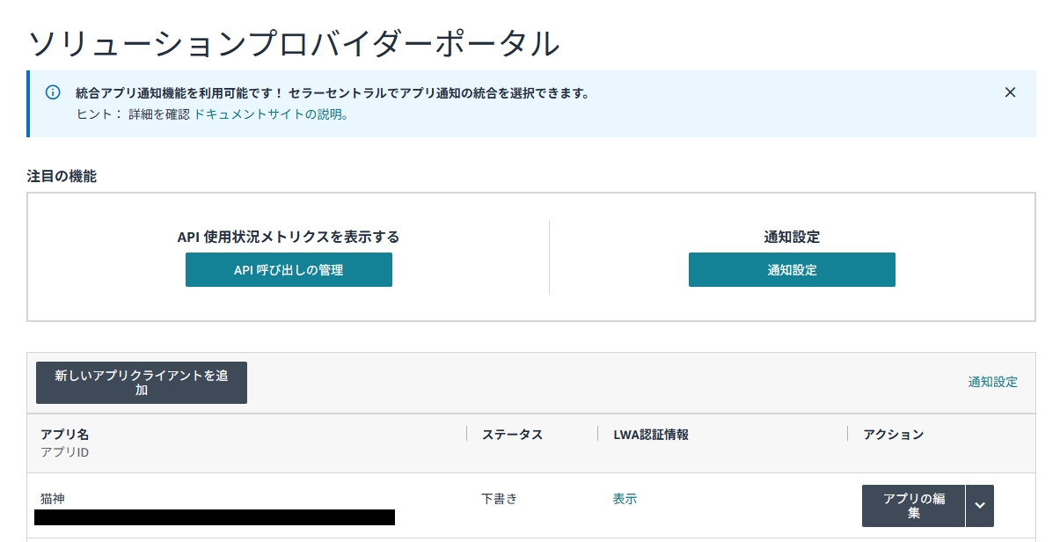Image resolution: width=1060 pixels, height=542 pixels.
Task: Show LWA credentials via the 表示 link
Action: (x=625, y=498)
